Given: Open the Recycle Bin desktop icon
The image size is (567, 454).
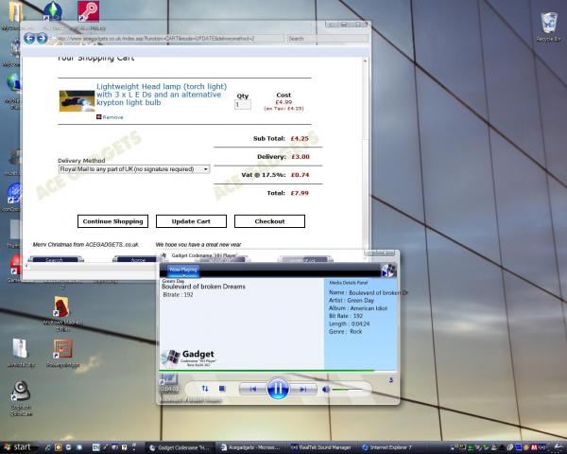Looking at the screenshot, I should pyautogui.click(x=549, y=26).
